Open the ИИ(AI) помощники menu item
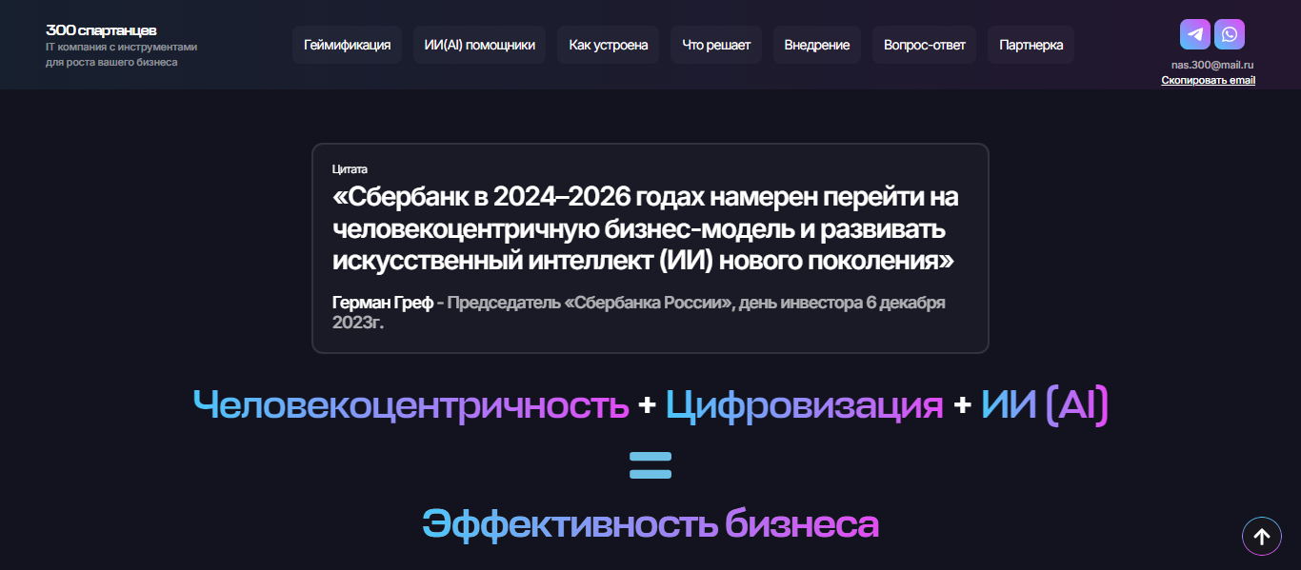Viewport: 1301px width, 570px height. [x=479, y=45]
